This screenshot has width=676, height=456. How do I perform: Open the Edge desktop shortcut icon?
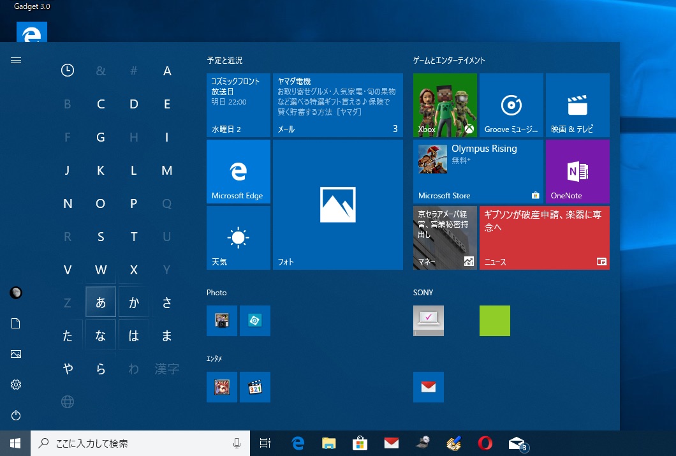pos(31,32)
